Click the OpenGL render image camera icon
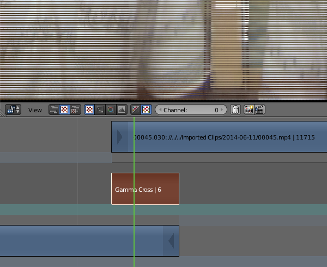 coord(249,110)
